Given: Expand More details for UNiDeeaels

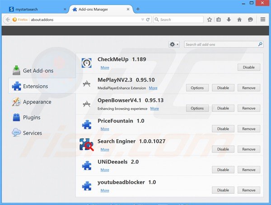Looking at the screenshot, I should 105,170.
